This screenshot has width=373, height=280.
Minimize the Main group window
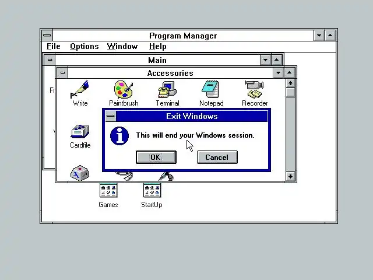[x=266, y=60]
